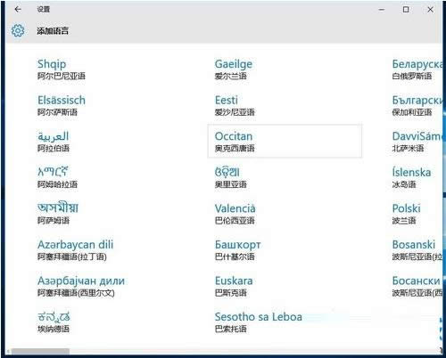
Task: Choose Elsässisch from the list
Action: point(62,106)
